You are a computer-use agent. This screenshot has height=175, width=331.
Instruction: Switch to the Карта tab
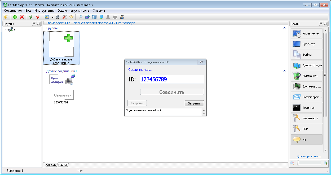[x=63, y=165]
